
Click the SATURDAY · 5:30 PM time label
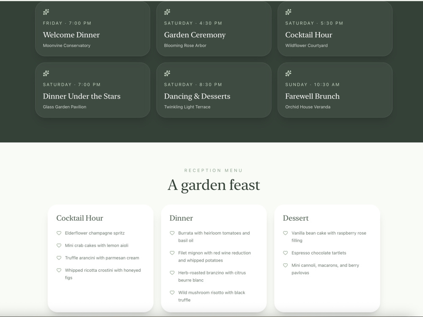tap(314, 23)
